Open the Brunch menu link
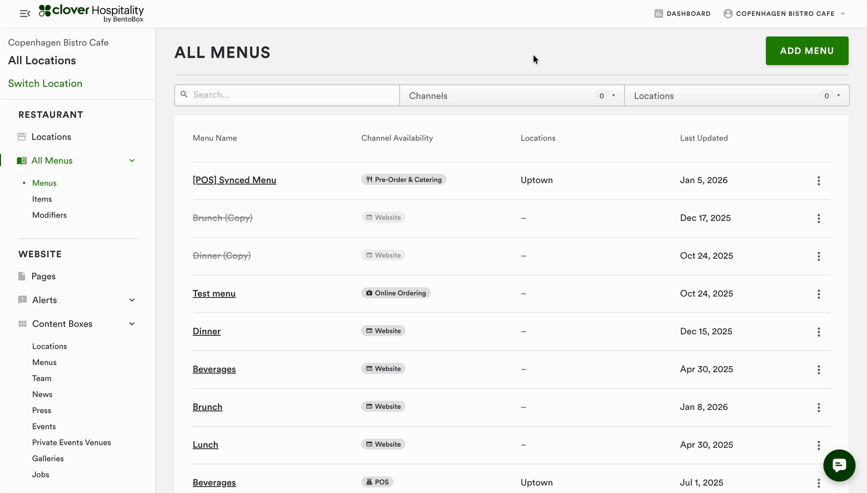This screenshot has height=493, width=867. pos(207,407)
